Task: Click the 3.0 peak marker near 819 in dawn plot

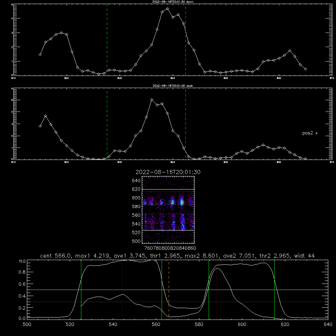Action: point(61,33)
